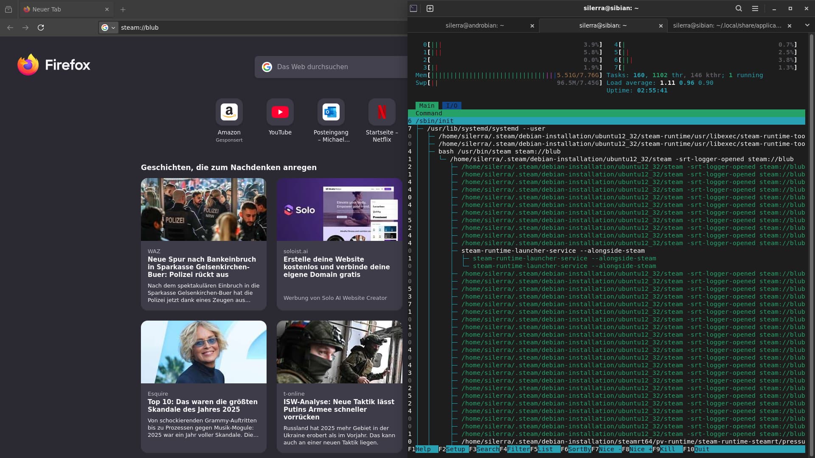Click F2 Setup in htop
815x458 pixels.
click(455, 449)
